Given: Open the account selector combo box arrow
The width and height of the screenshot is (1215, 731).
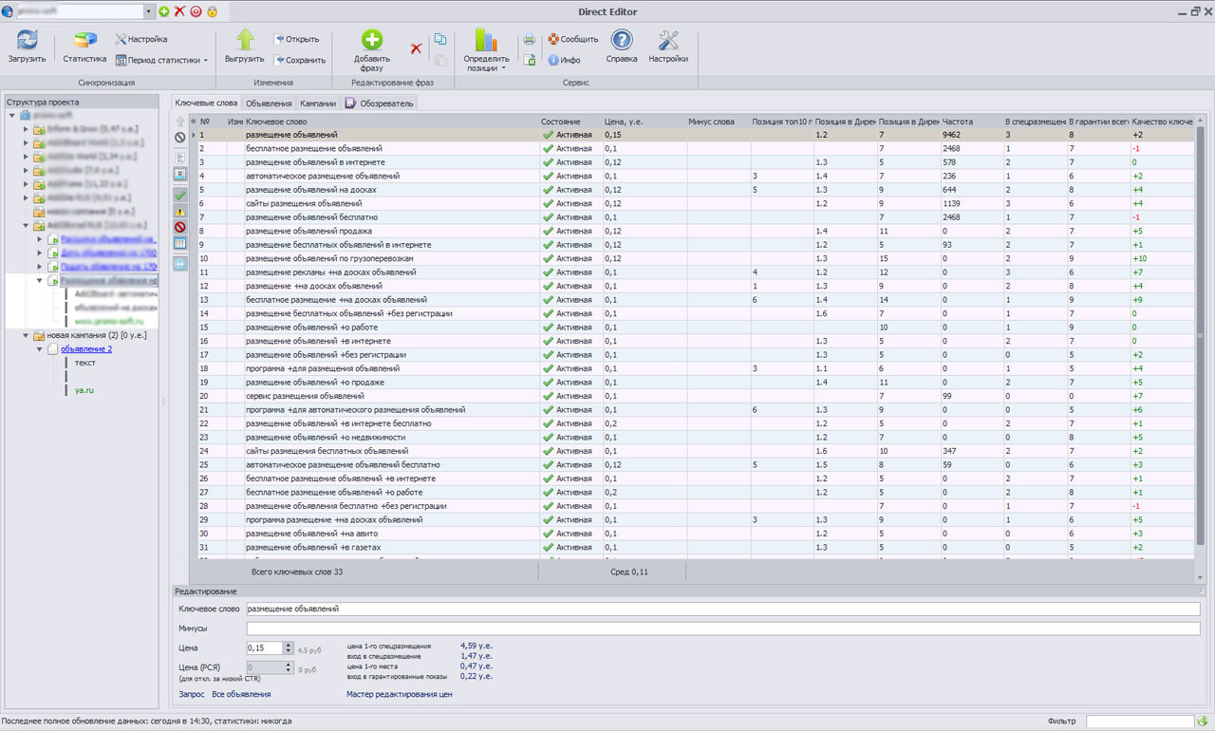Looking at the screenshot, I should click(149, 11).
